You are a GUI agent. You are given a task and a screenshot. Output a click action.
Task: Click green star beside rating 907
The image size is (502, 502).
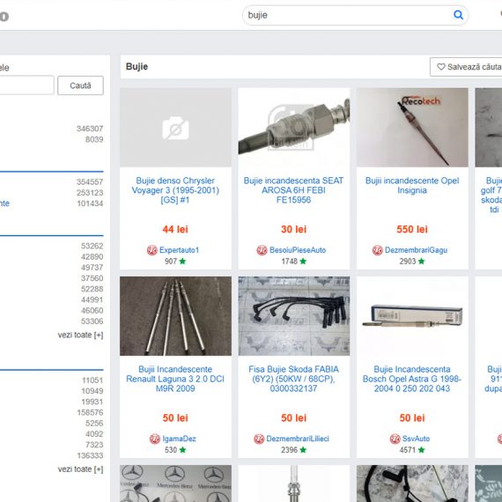pos(182,262)
